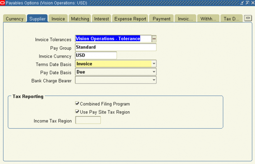Screen dimensions: 255x164
Task: Click the Invoice Tolerances field
Action: point(113,39)
